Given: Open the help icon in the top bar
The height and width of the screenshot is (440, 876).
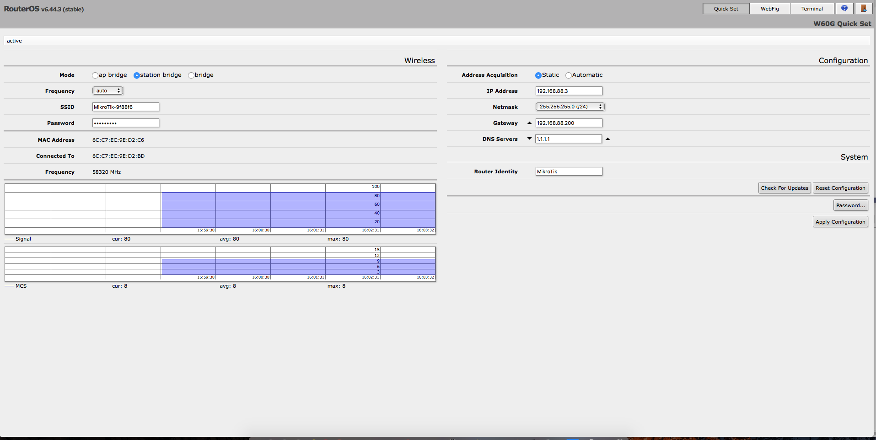Looking at the screenshot, I should click(x=844, y=8).
